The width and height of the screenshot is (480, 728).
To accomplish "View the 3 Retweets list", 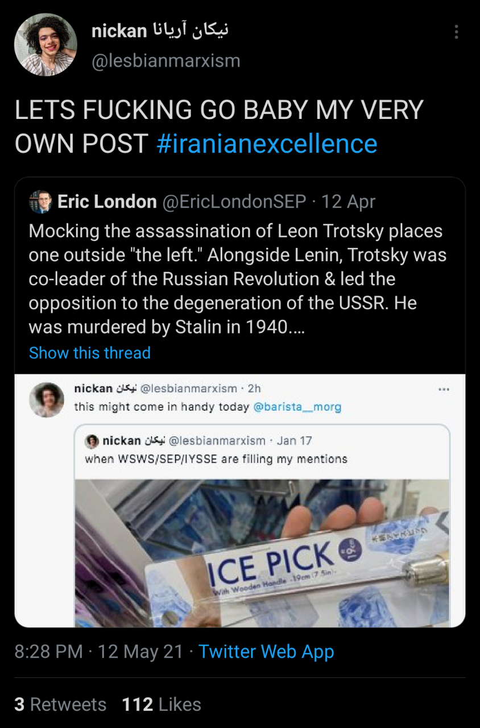I will 60,705.
